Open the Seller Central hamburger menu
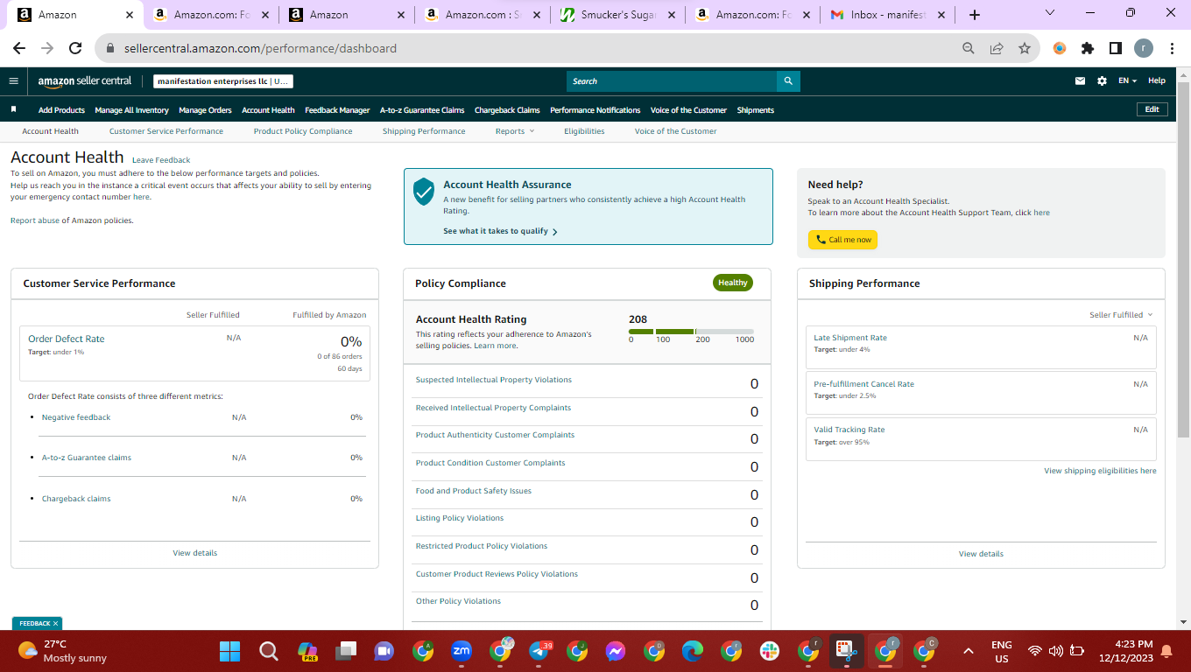This screenshot has width=1191, height=672. pyautogui.click(x=13, y=80)
